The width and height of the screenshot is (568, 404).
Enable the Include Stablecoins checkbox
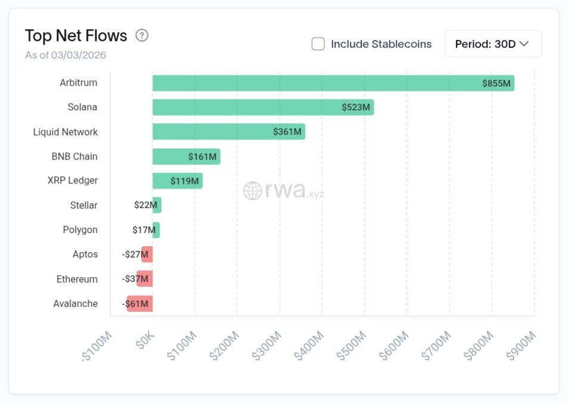coord(318,43)
